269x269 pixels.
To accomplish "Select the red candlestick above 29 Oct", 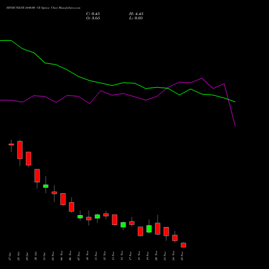I will pyautogui.click(x=29, y=159).
